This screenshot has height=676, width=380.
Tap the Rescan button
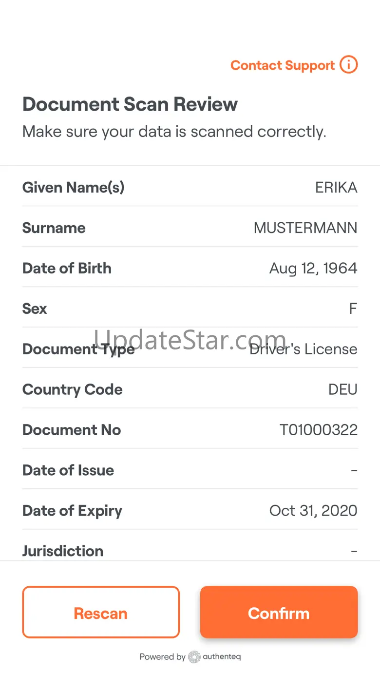(101, 612)
